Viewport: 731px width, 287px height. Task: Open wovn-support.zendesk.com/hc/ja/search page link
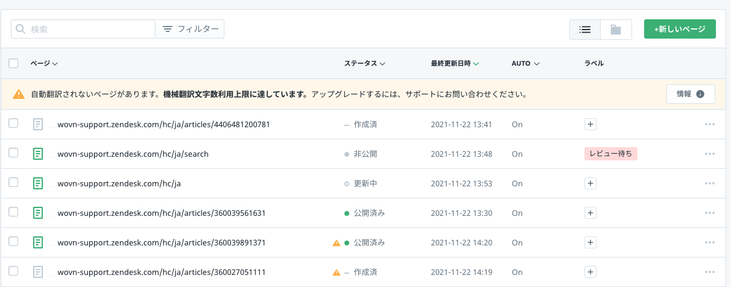pyautogui.click(x=133, y=154)
